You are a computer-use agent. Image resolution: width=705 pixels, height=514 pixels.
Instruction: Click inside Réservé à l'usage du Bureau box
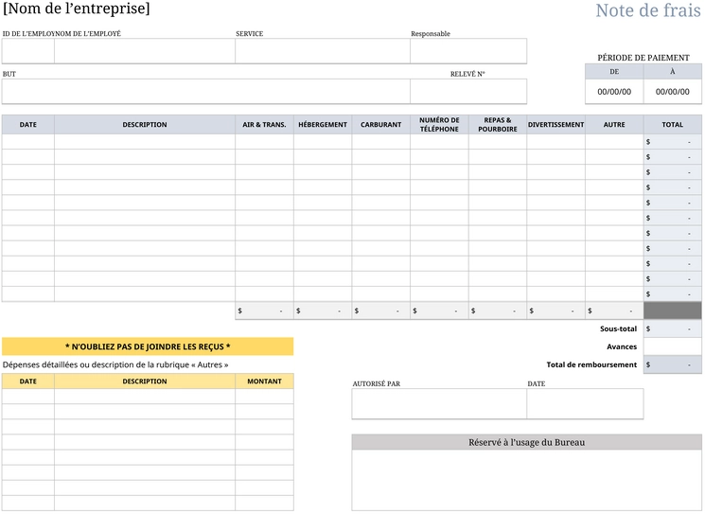tap(526, 480)
